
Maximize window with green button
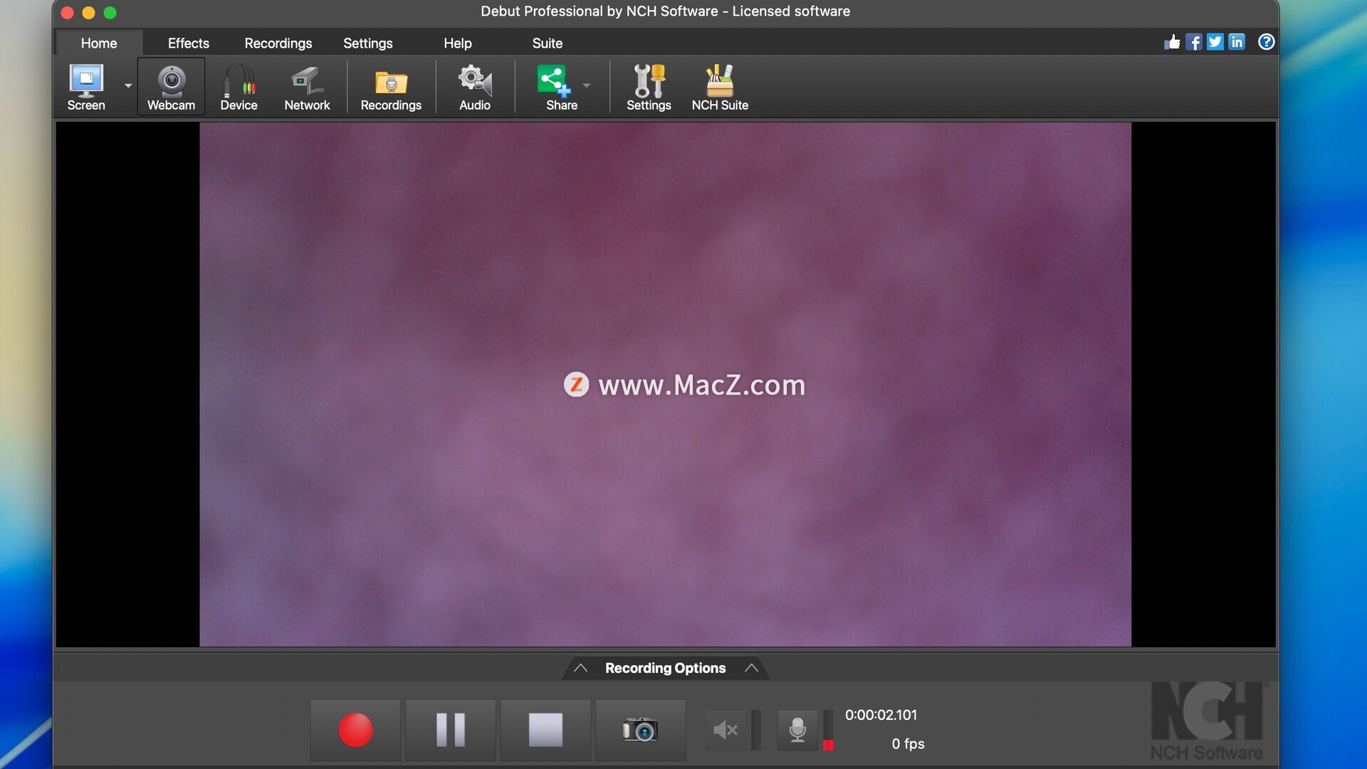[110, 12]
